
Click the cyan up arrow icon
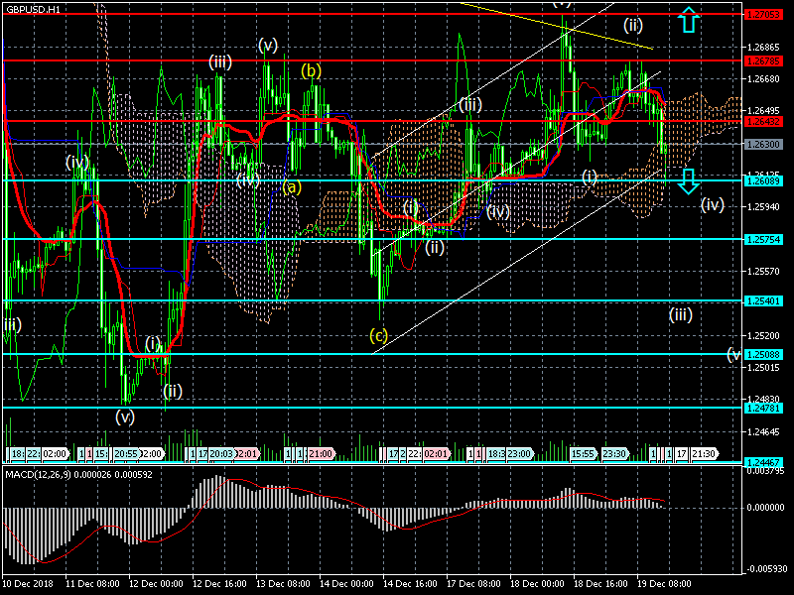pos(689,20)
